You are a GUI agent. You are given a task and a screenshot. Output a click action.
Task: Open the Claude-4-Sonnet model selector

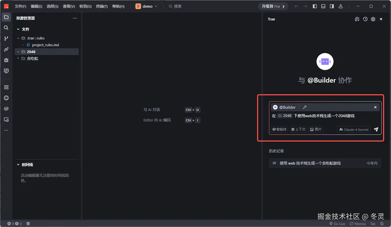pyautogui.click(x=354, y=129)
